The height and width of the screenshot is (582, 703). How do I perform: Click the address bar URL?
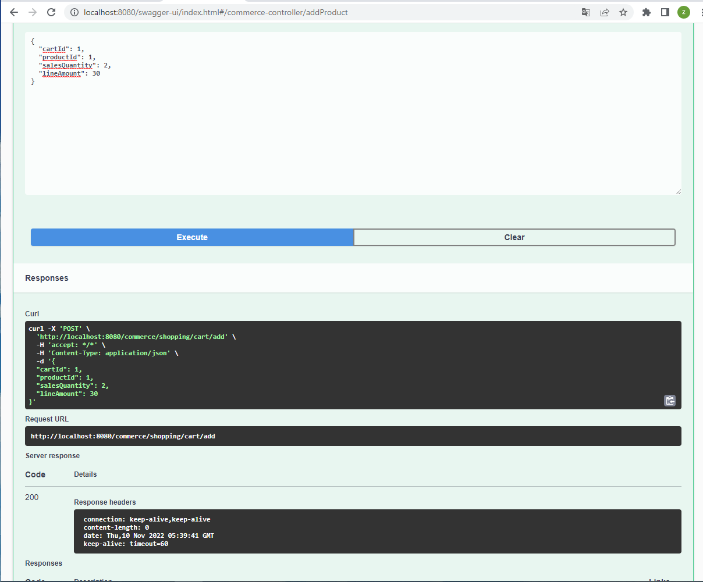[216, 12]
